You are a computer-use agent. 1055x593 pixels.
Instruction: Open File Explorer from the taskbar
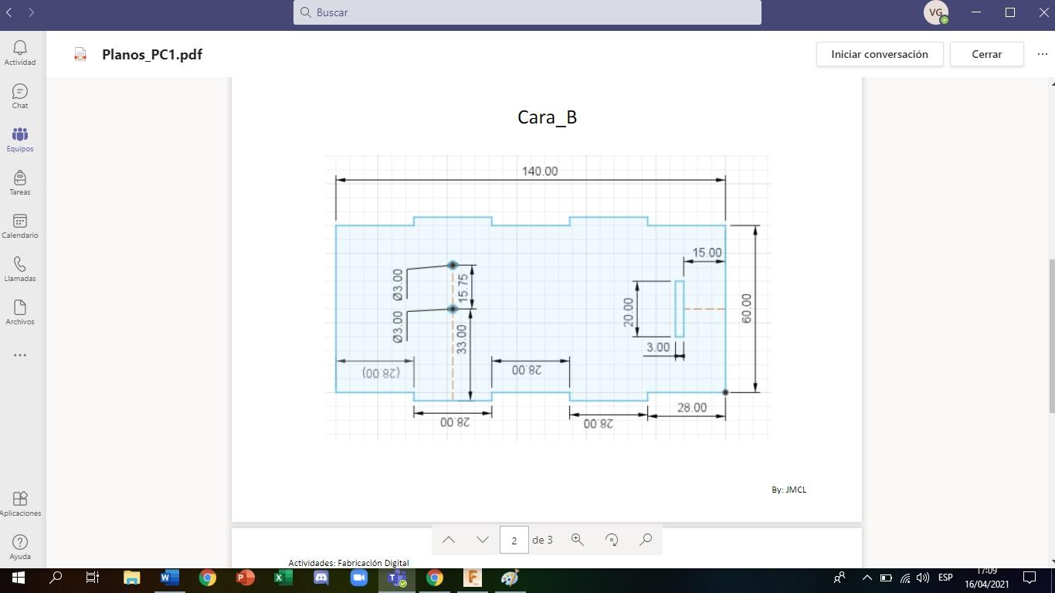pyautogui.click(x=132, y=578)
